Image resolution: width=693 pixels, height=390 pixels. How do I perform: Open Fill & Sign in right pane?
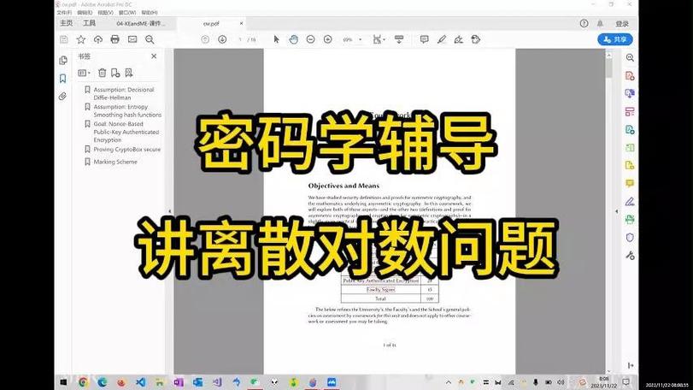coord(630,202)
